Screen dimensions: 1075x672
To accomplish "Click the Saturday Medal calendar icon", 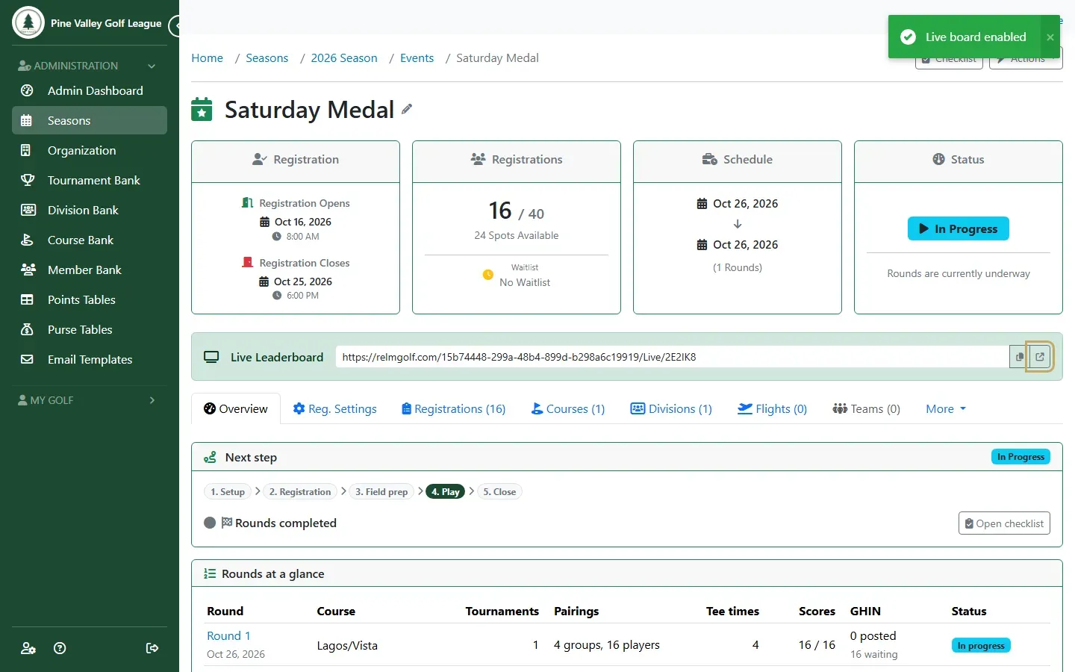I will [202, 109].
